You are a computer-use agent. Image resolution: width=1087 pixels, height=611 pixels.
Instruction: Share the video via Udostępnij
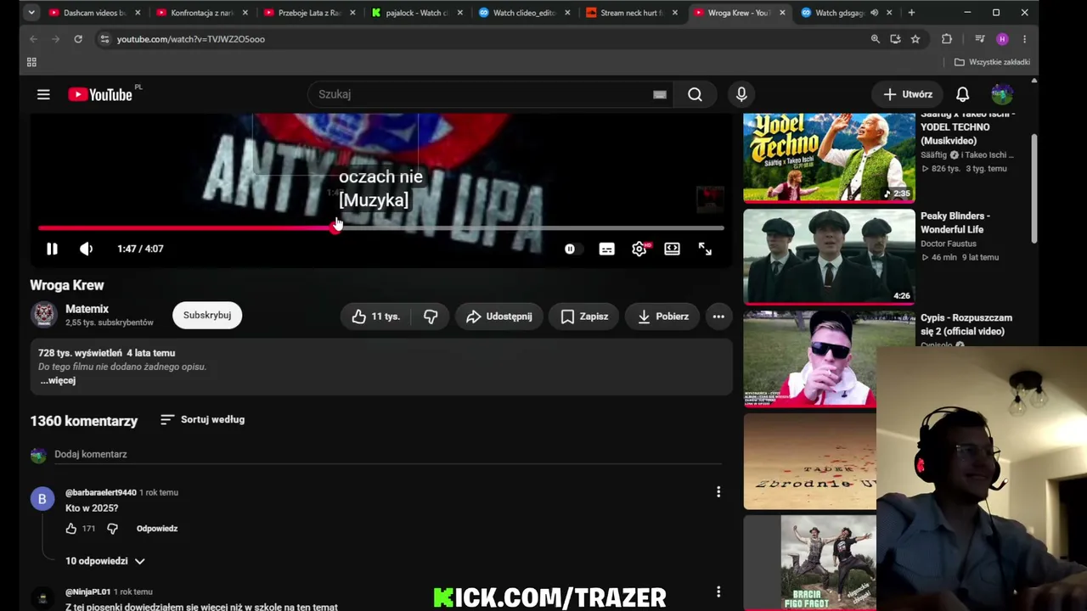(498, 317)
